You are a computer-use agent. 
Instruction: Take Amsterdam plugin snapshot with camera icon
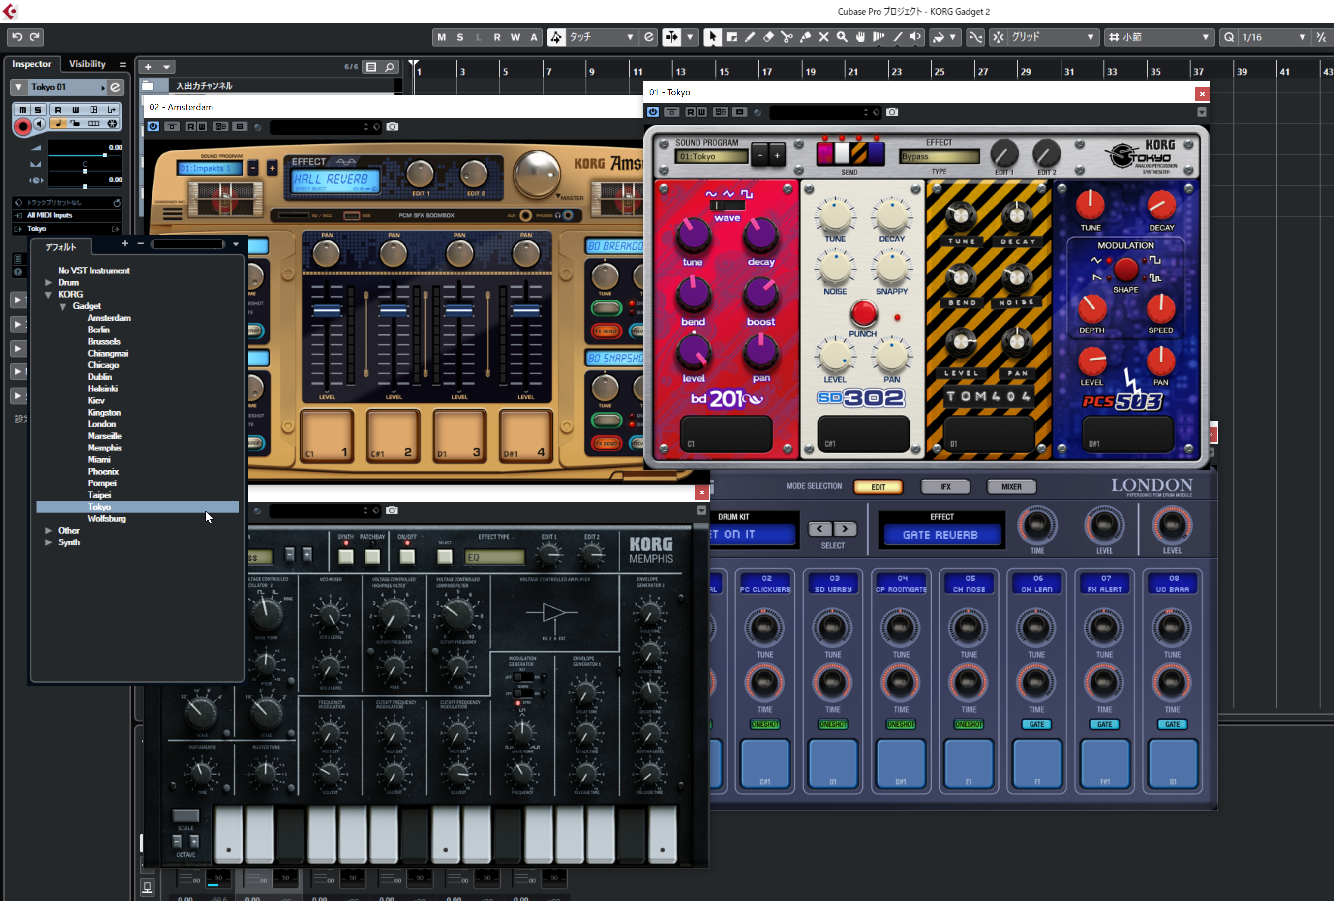pos(392,127)
